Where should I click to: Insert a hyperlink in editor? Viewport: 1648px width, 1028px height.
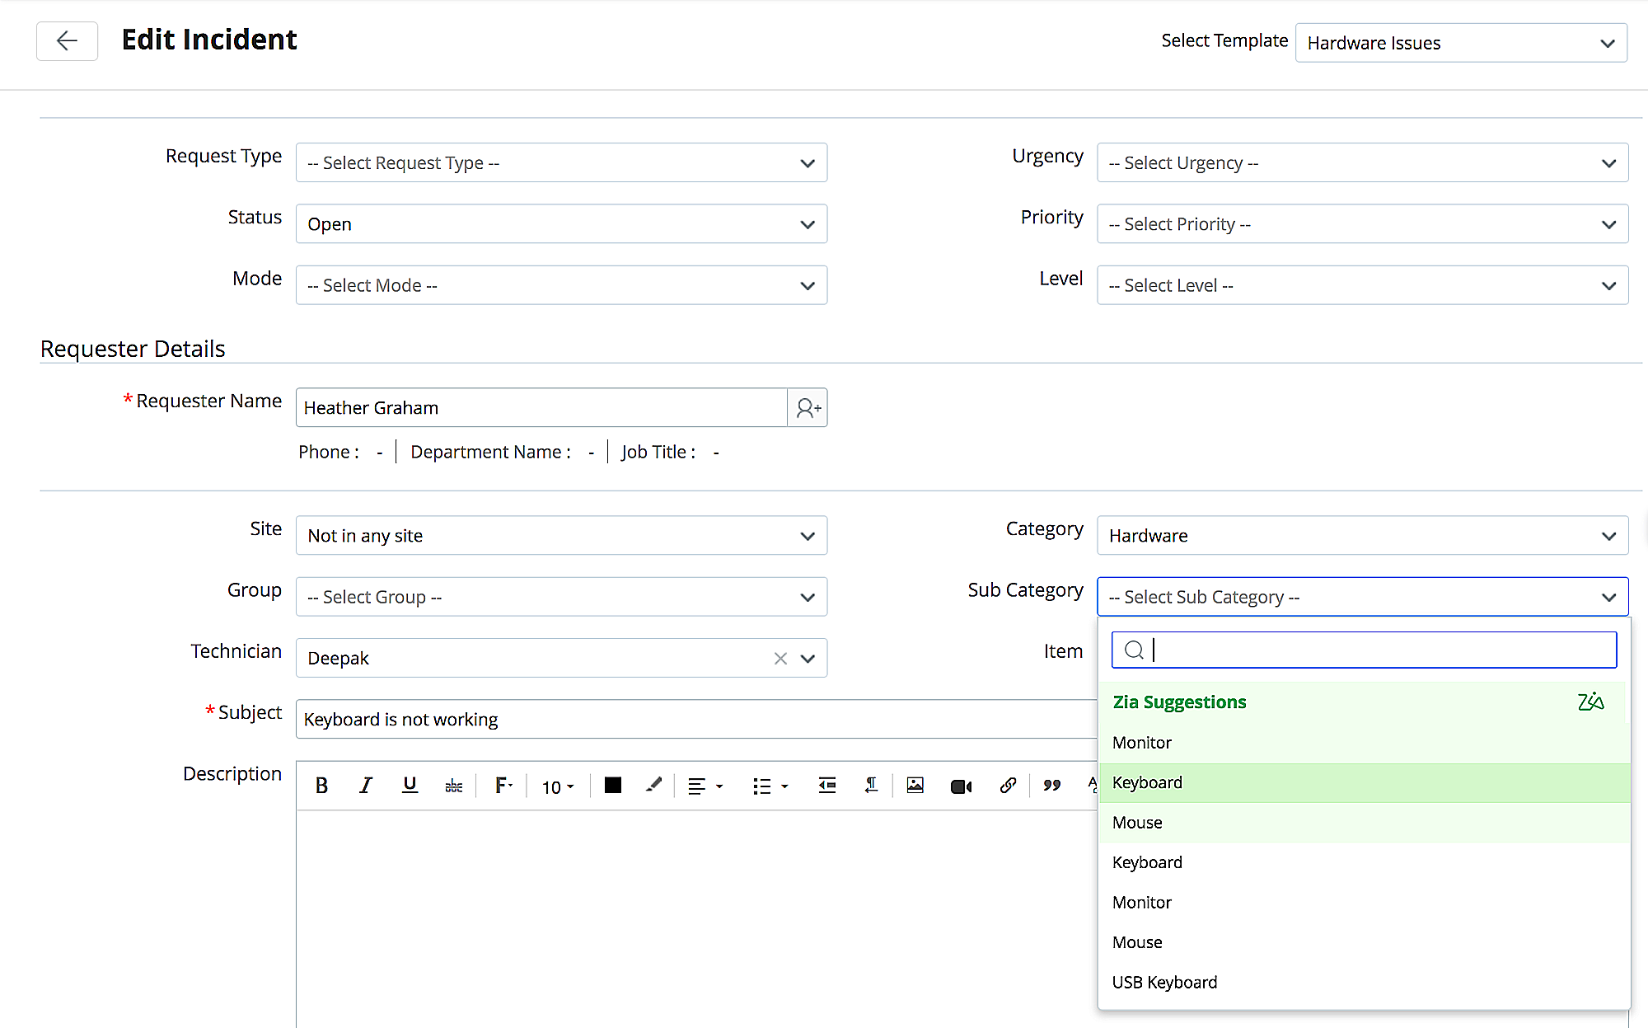click(1007, 786)
